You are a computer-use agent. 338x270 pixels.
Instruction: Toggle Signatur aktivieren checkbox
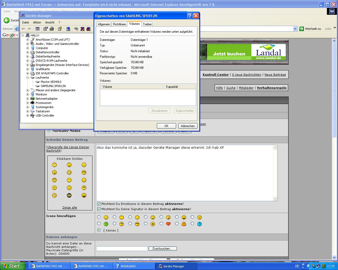coord(99,209)
